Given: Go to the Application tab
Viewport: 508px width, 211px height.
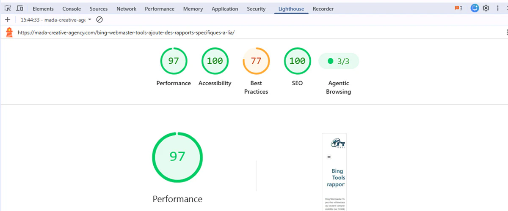Looking at the screenshot, I should (x=225, y=9).
